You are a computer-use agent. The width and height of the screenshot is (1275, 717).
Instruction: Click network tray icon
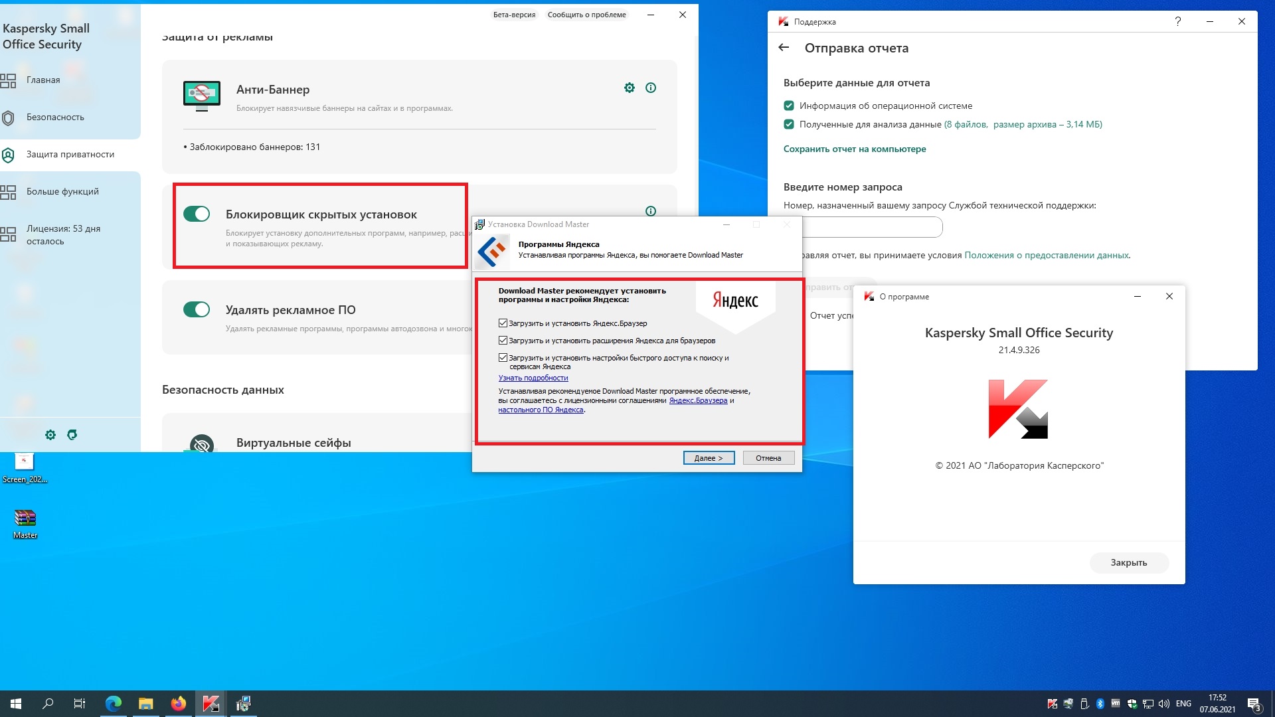click(1148, 704)
